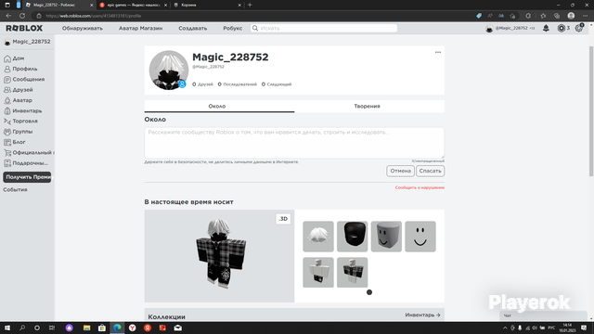The width and height of the screenshot is (594, 334).
Task: Open the Чат chat panel
Action: [543, 315]
